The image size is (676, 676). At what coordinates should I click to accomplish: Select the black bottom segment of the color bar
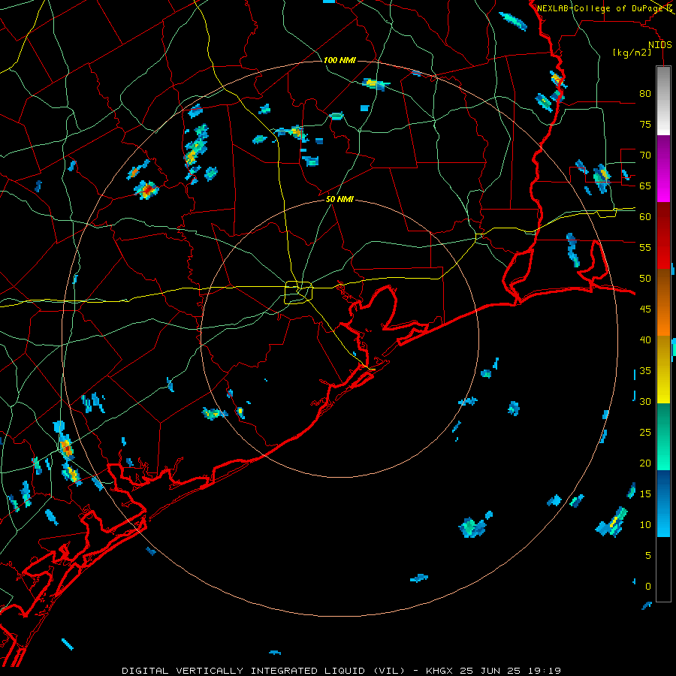click(x=663, y=569)
